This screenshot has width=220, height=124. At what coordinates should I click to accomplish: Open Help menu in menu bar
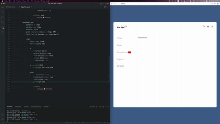tap(48, 1)
